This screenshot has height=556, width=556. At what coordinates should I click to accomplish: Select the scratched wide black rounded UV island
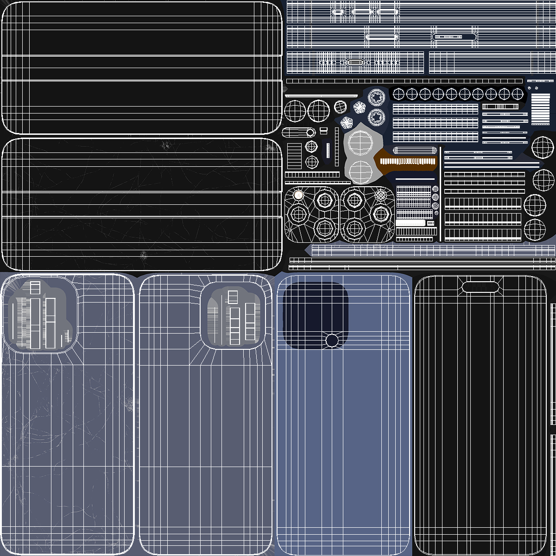(x=142, y=204)
